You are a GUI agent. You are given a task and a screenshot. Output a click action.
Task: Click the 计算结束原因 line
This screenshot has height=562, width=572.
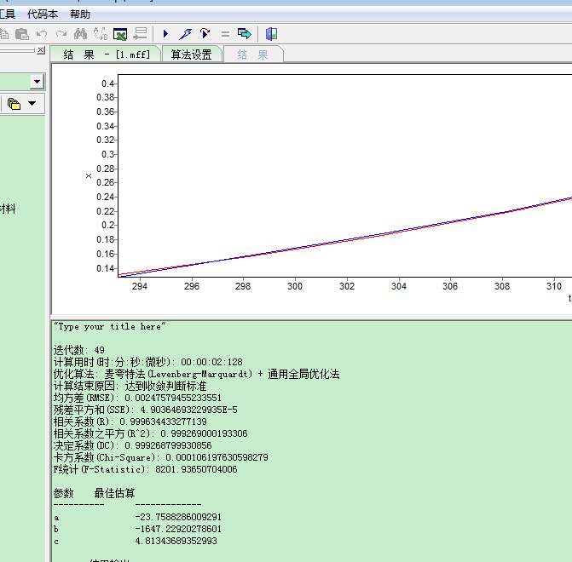click(130, 386)
